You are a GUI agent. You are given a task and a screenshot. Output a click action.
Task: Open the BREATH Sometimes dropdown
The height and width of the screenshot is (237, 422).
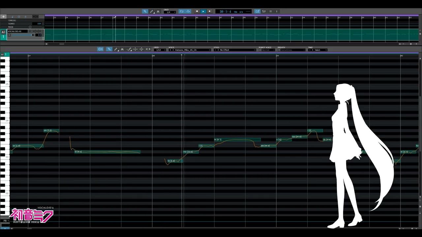[x=293, y=50]
